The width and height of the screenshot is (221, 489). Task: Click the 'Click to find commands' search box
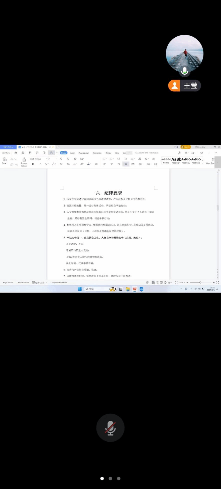[148, 153]
